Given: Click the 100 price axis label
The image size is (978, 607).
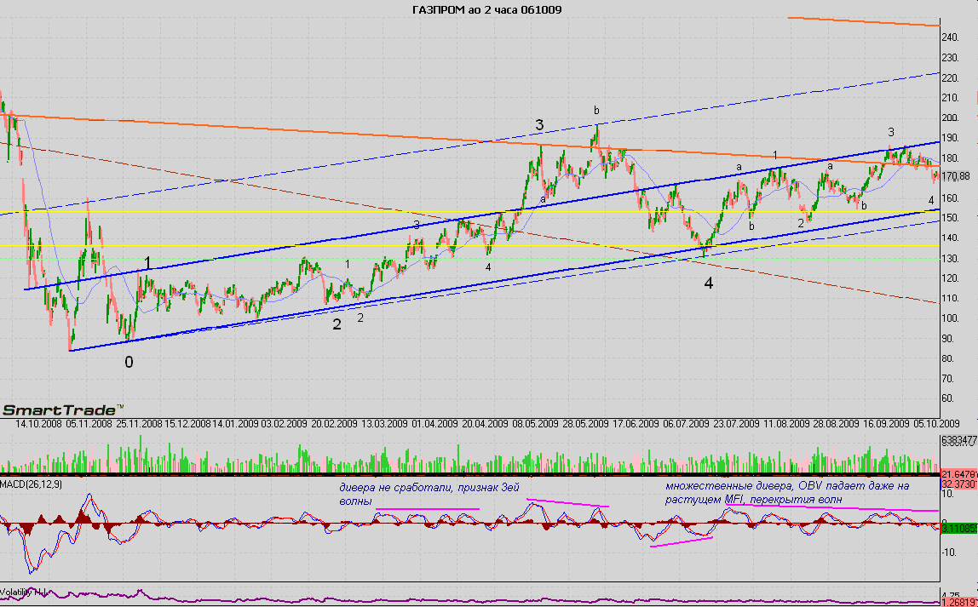Looking at the screenshot, I should pyautogui.click(x=951, y=318).
